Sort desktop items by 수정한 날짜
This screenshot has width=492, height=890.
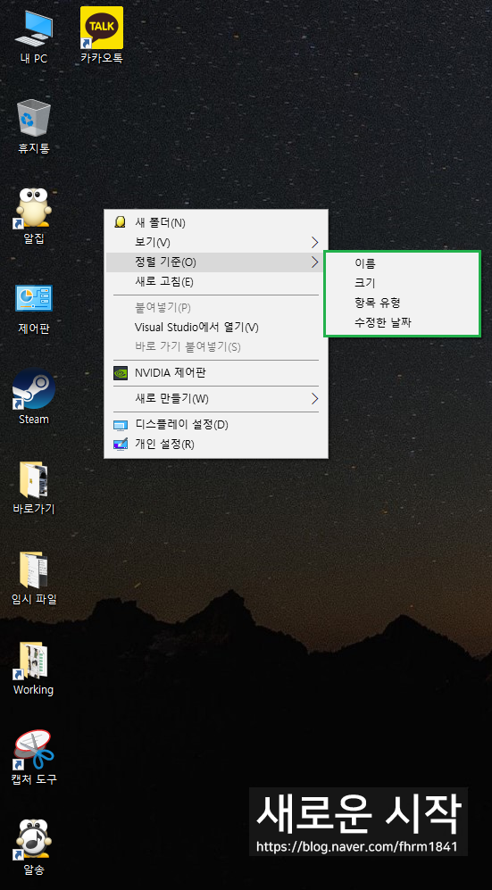382,323
